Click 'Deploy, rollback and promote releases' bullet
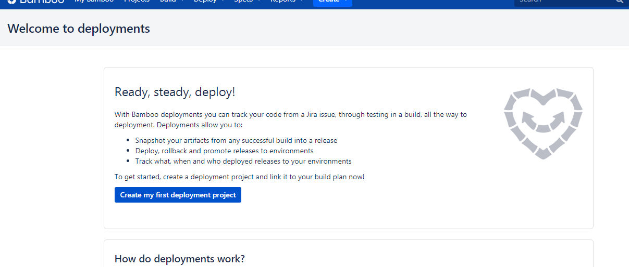The image size is (629, 267). [x=224, y=151]
